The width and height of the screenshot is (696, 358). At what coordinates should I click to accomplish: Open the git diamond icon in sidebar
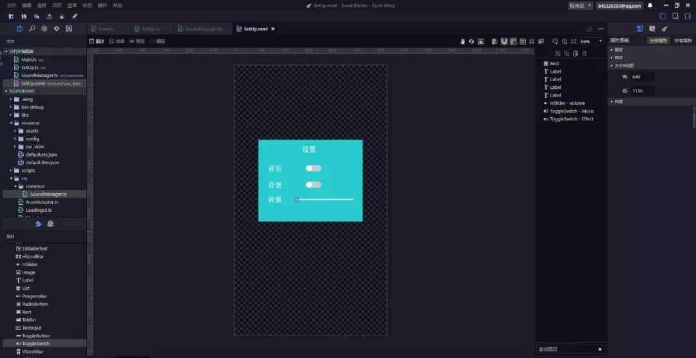[57, 29]
